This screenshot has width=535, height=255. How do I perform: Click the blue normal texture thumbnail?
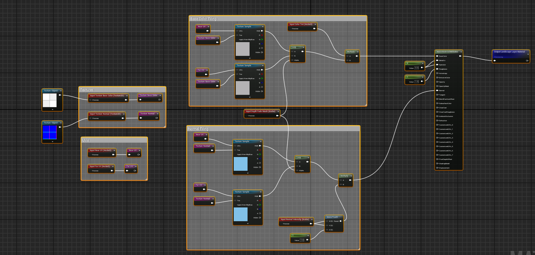point(49,132)
